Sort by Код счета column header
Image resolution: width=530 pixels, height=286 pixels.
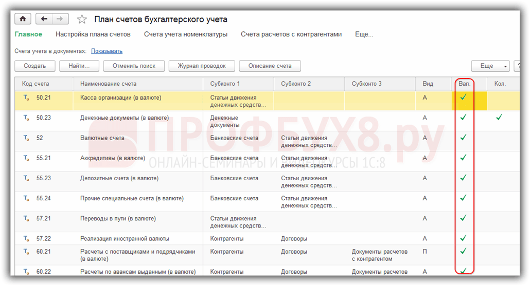36,84
